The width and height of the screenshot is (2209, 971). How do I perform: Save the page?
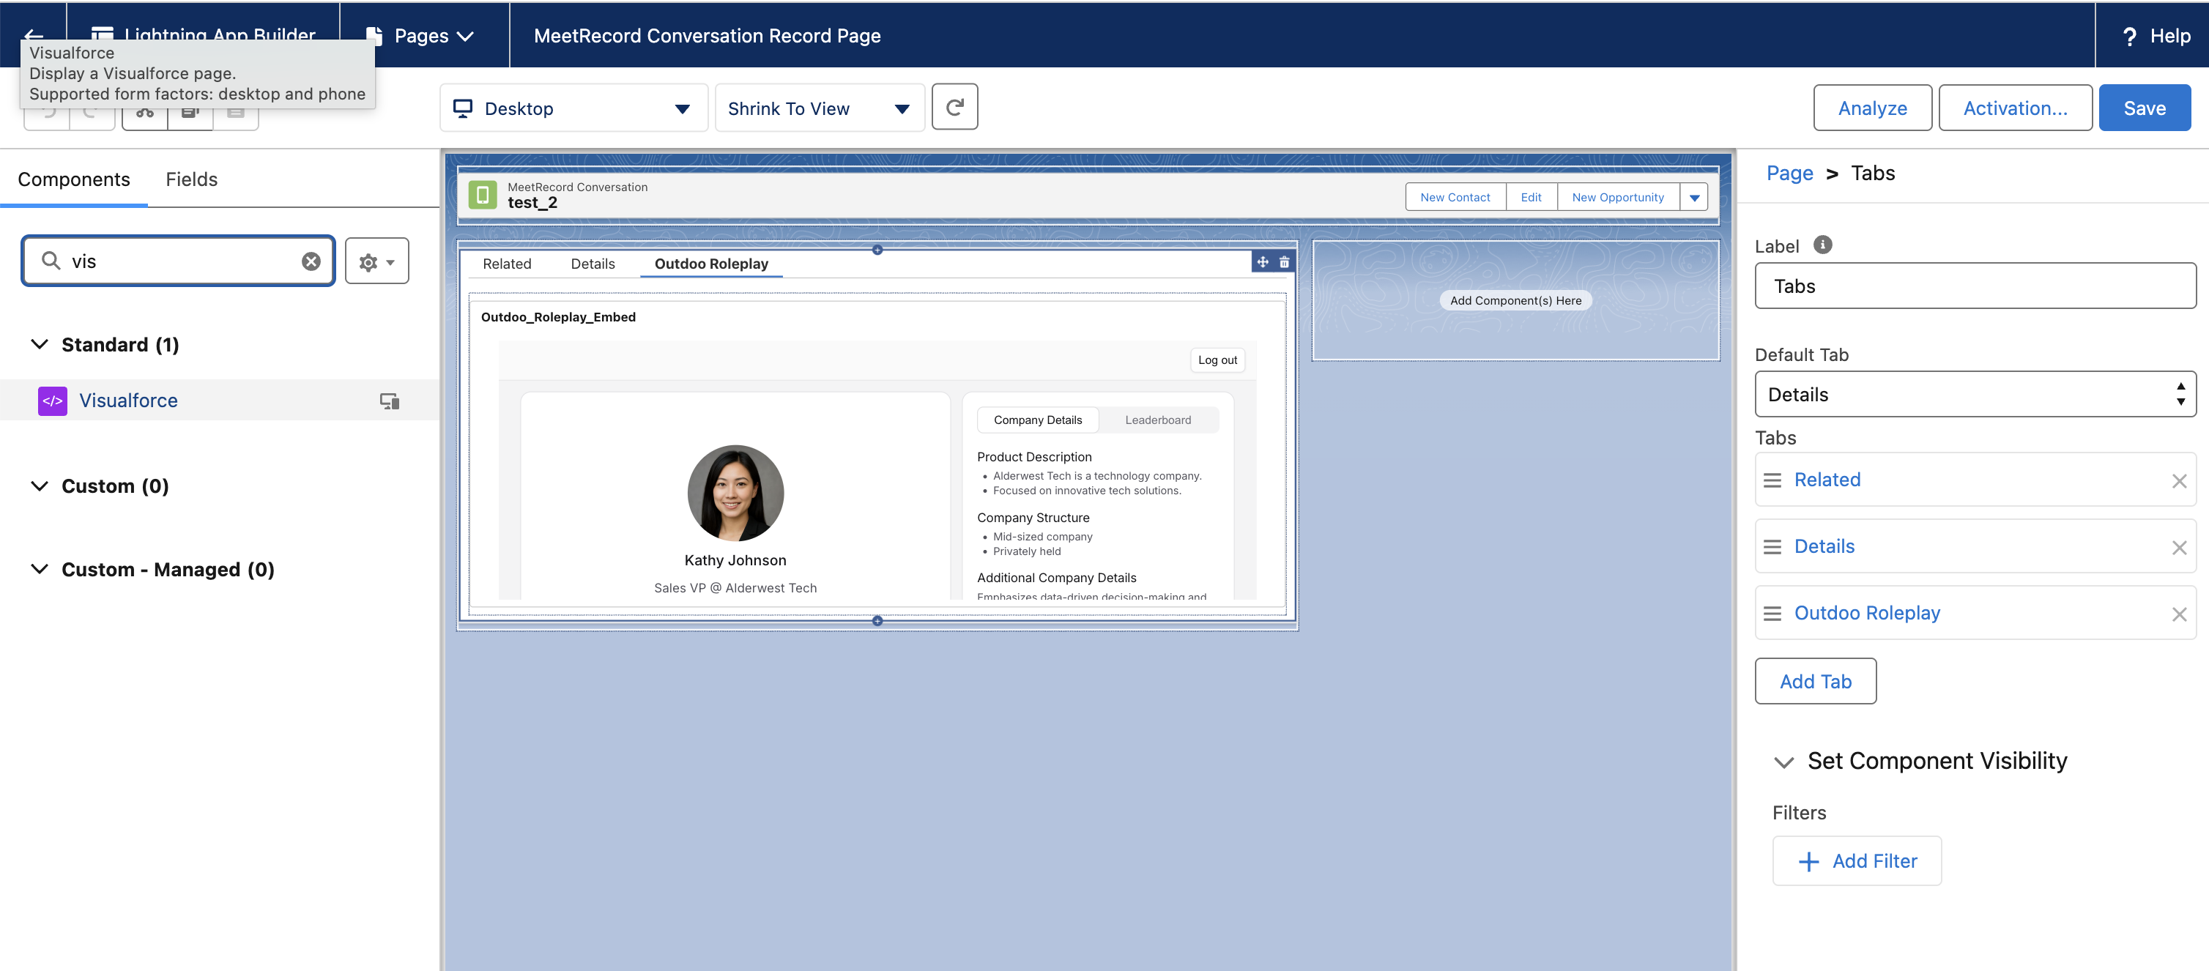2144,108
